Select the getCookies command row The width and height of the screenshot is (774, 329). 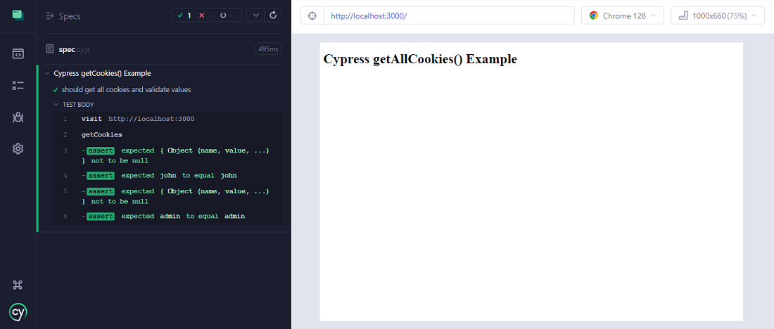click(167, 135)
